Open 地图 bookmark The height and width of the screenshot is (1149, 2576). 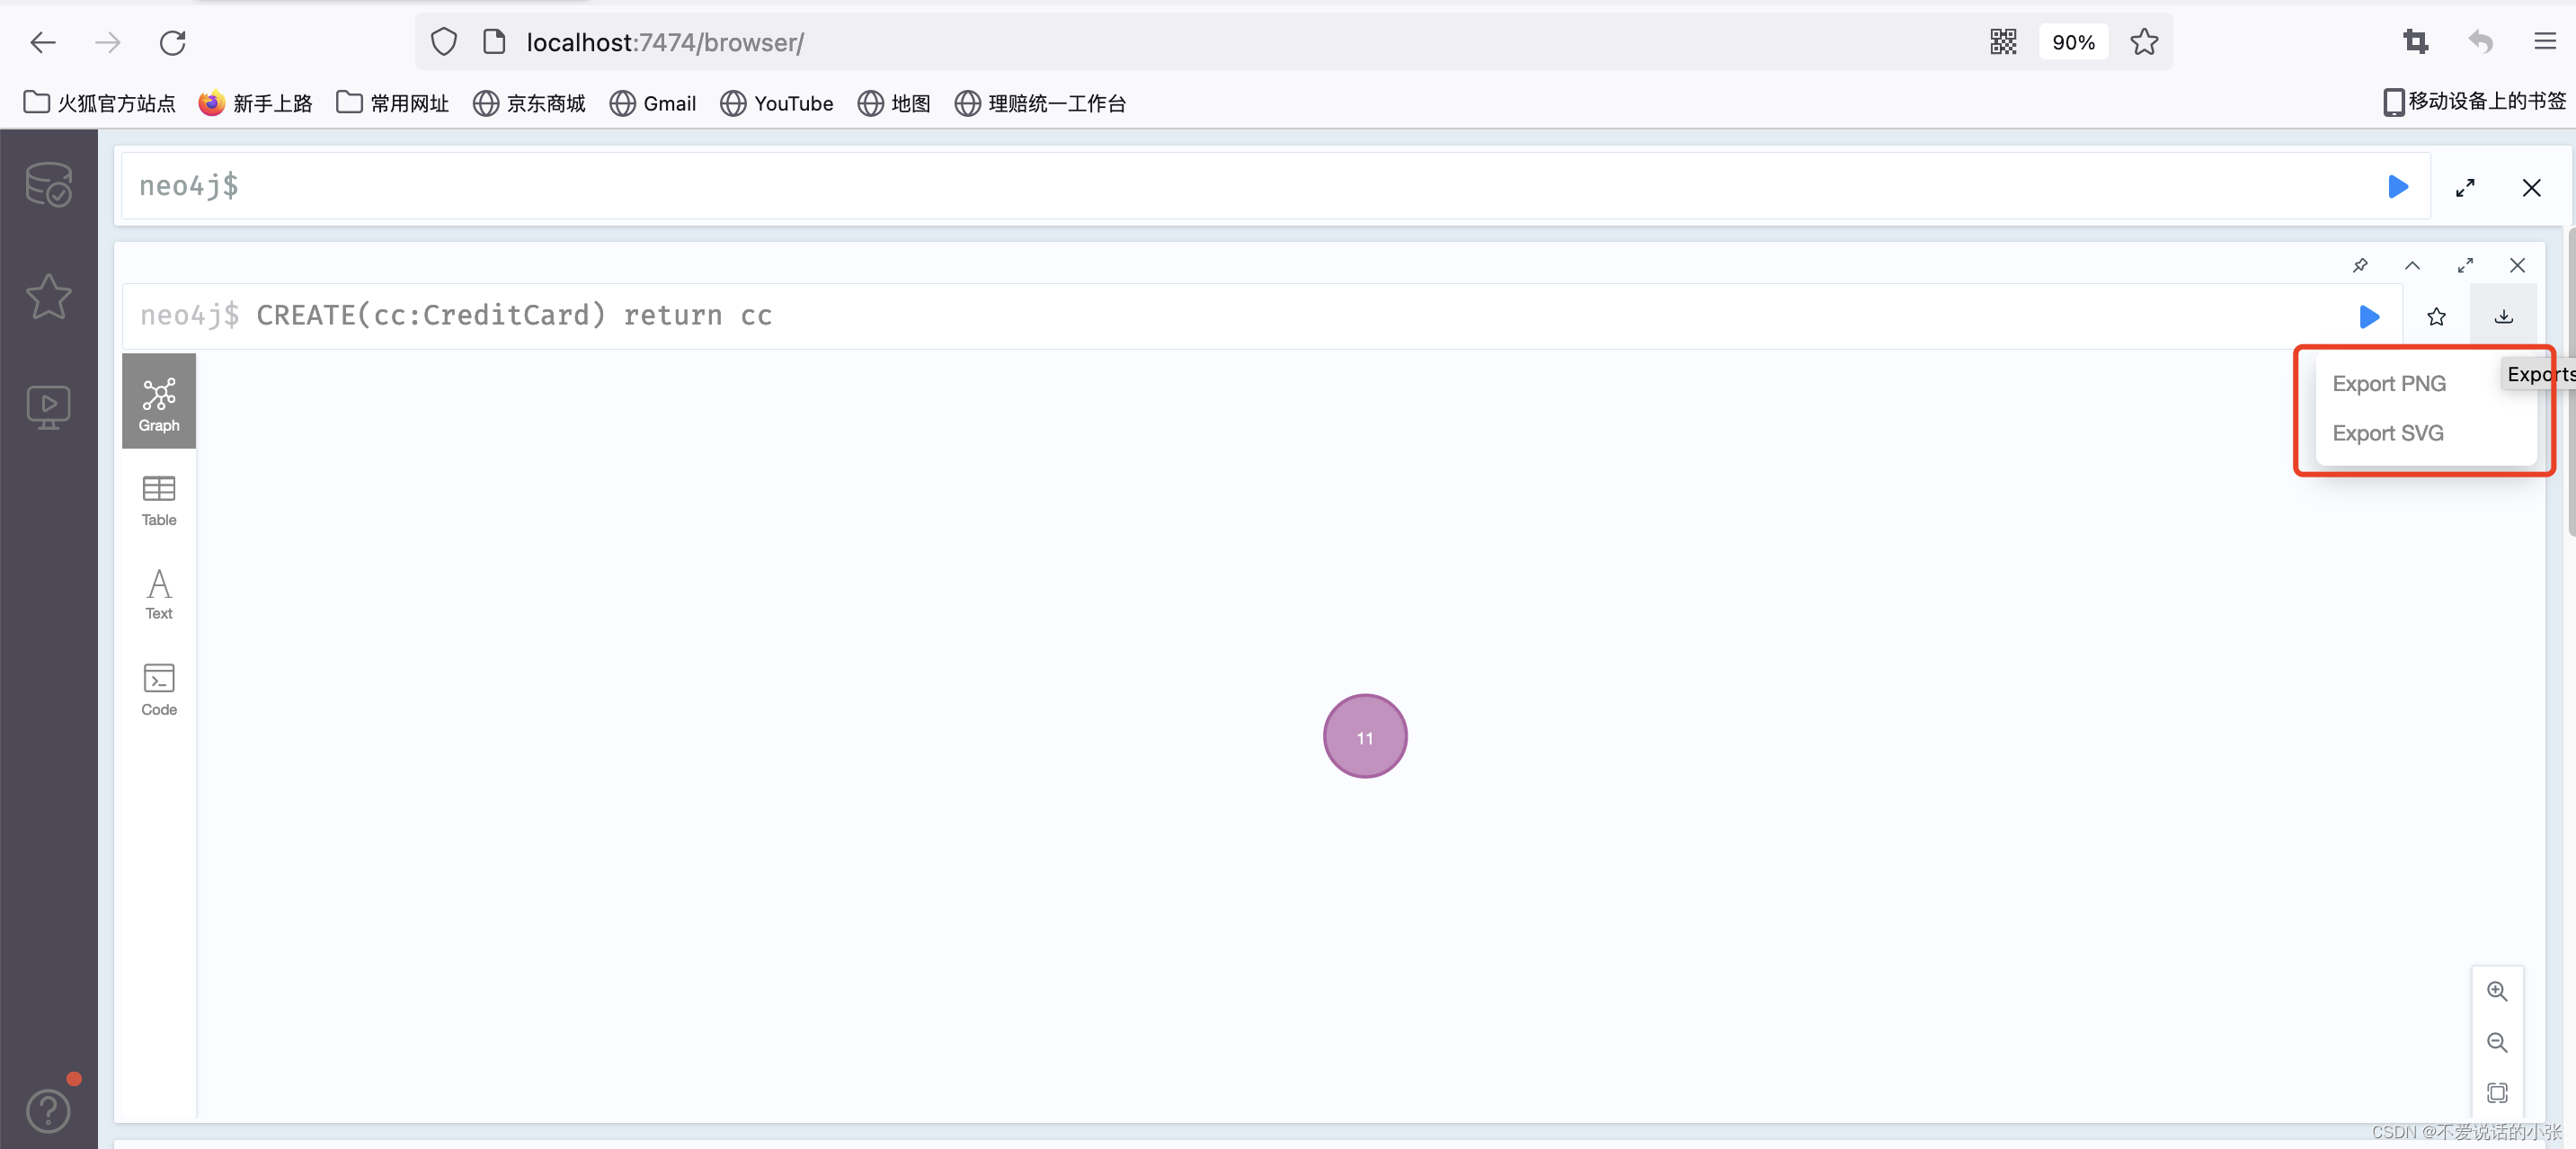point(894,103)
